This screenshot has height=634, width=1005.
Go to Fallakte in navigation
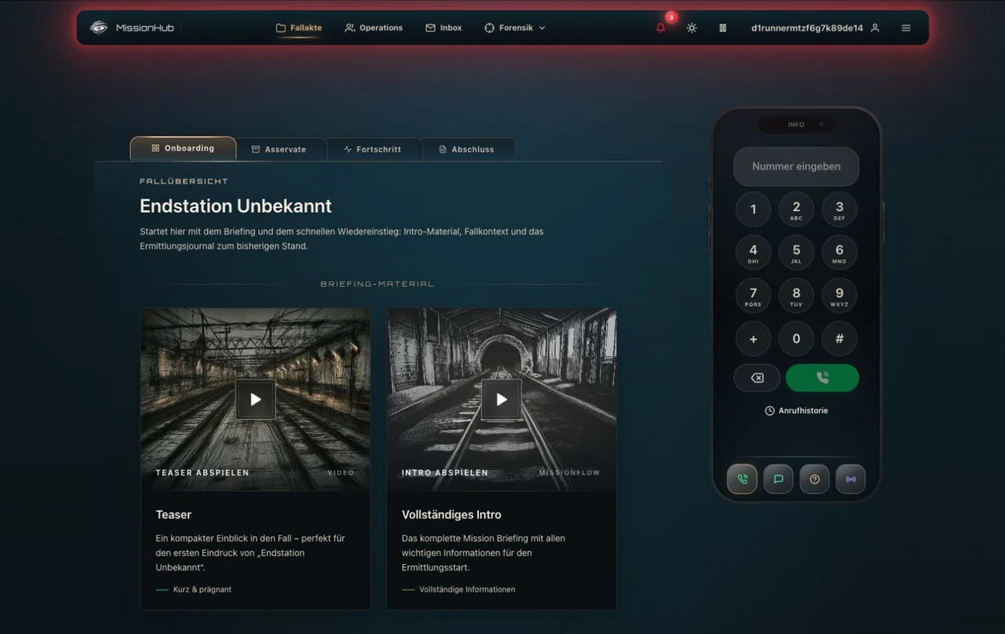click(299, 27)
